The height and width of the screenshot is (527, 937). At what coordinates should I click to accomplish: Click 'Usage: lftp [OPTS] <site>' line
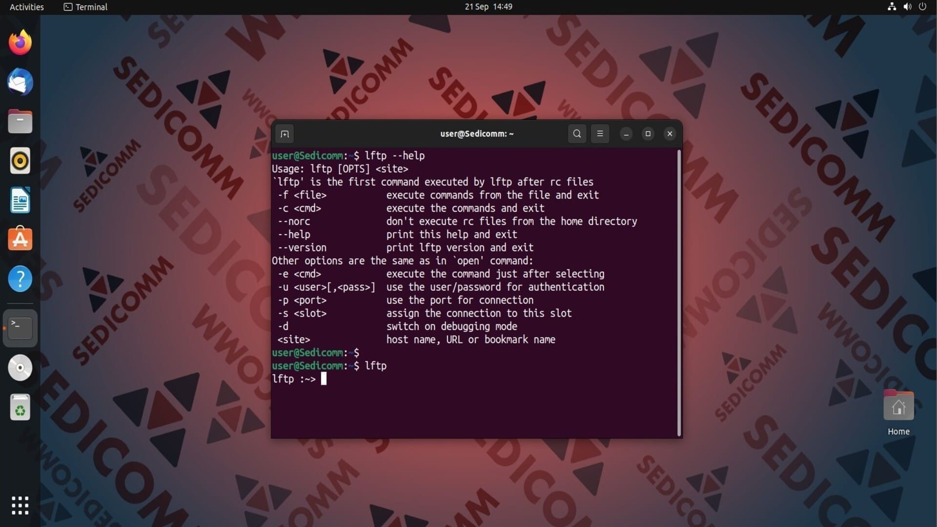coord(340,169)
